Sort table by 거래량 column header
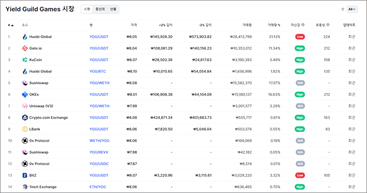This screenshot has height=193, width=367. [x=247, y=25]
